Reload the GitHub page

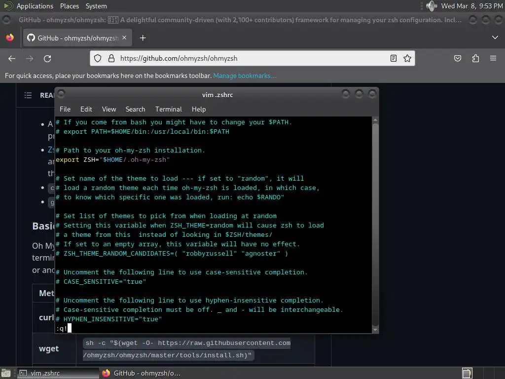click(47, 58)
